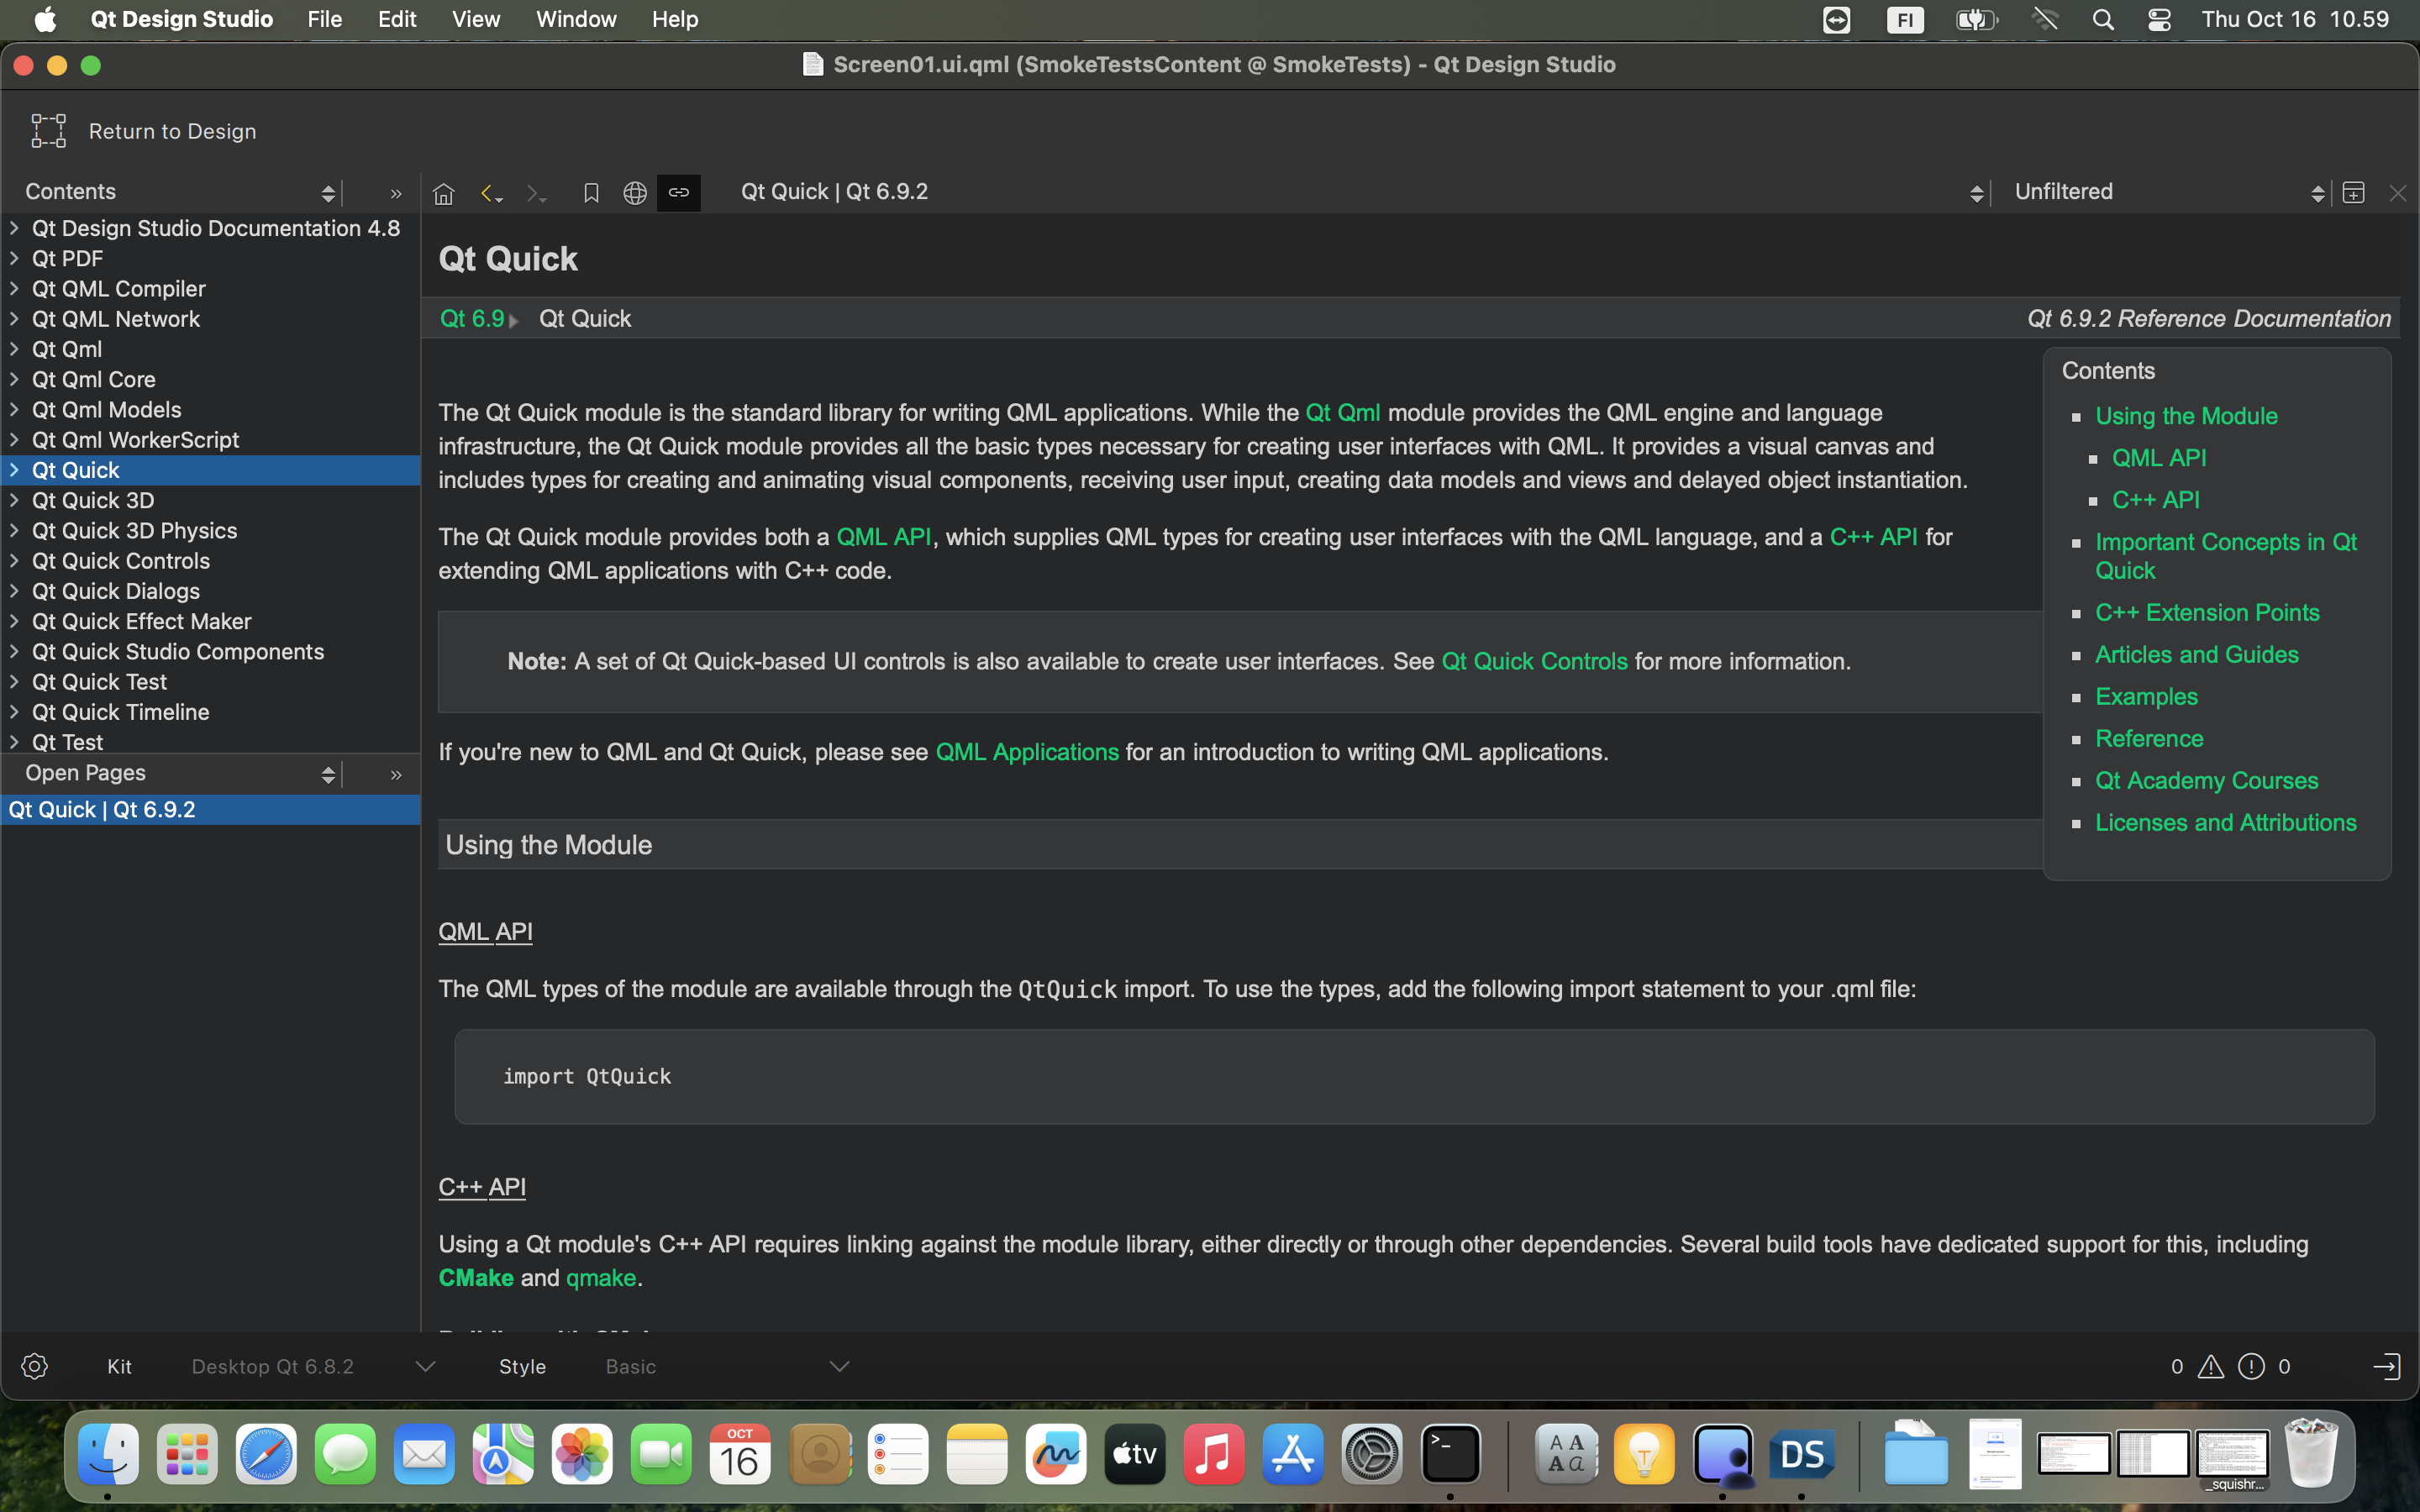The height and width of the screenshot is (1512, 2420).
Task: Click the Articles and Guides contents link
Action: (2196, 654)
